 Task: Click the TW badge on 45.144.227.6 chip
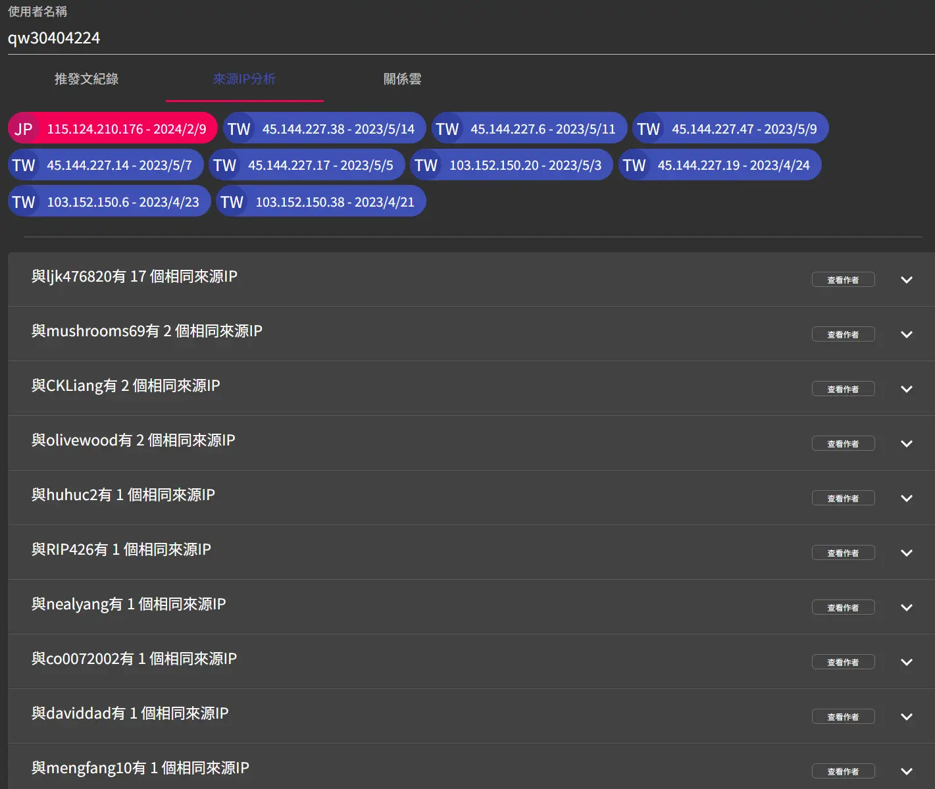(447, 129)
